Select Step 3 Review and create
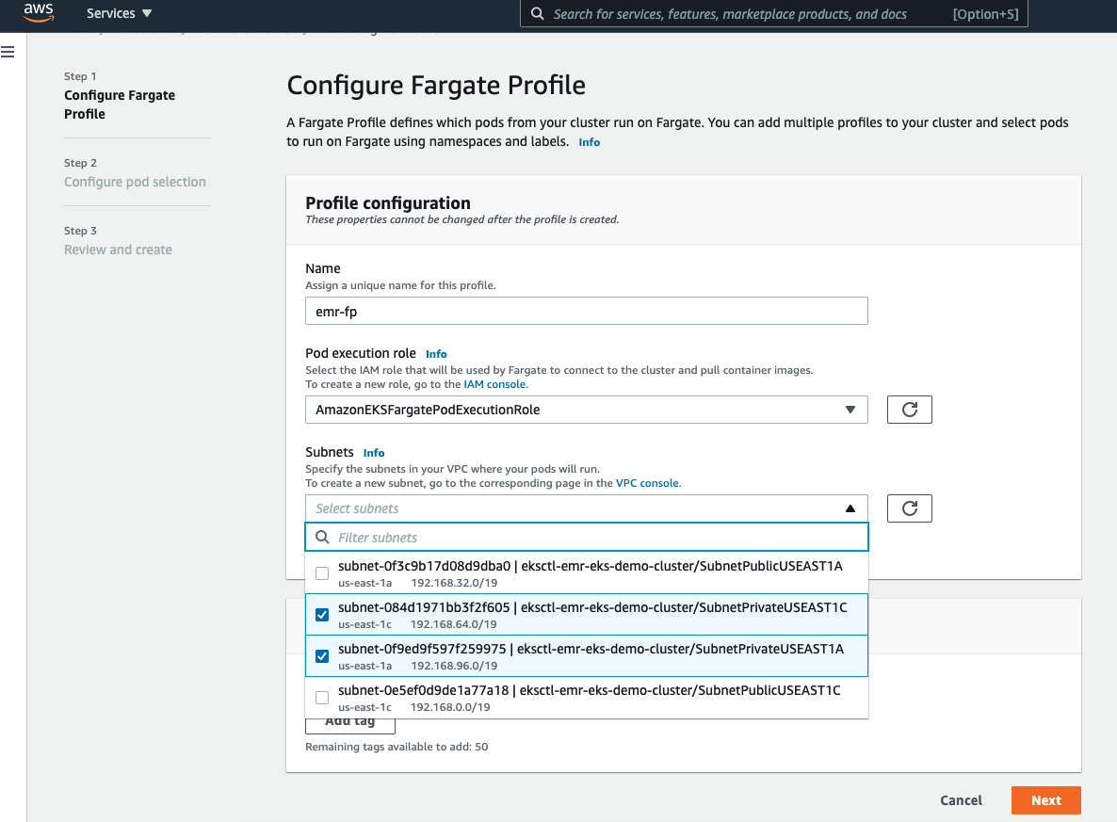Viewport: 1117px width, 822px height. click(x=118, y=249)
